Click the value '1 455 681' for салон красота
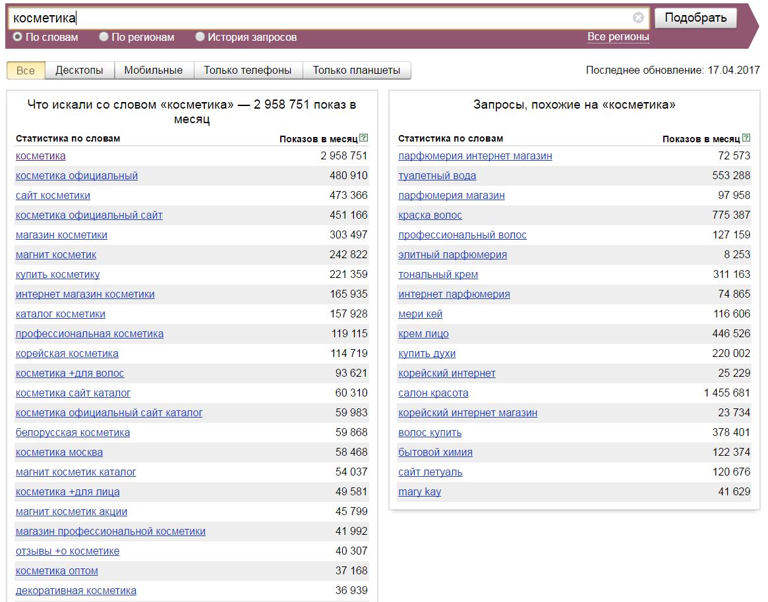The image size is (768, 602). click(x=727, y=393)
